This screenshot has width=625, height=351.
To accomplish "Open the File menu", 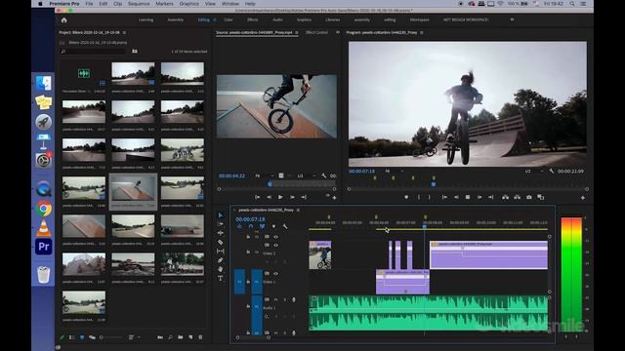I will pyautogui.click(x=89, y=4).
